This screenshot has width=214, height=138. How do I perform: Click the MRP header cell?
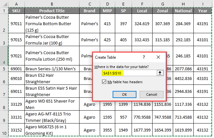click(107, 11)
